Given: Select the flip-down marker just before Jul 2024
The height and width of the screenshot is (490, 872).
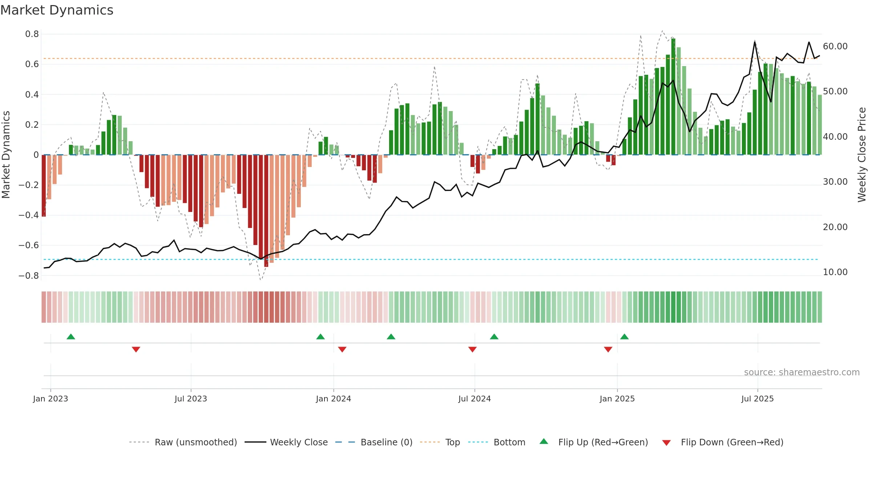Looking at the screenshot, I should click(472, 350).
